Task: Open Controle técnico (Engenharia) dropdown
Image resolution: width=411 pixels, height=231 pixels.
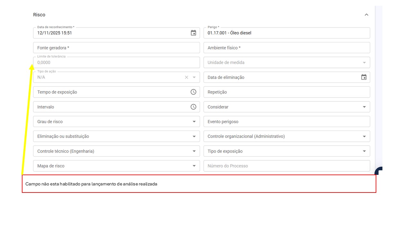Action: (x=194, y=151)
